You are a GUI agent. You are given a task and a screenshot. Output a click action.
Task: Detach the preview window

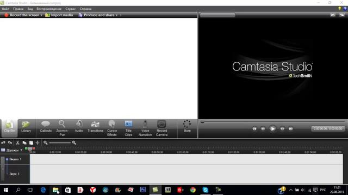(342, 15)
